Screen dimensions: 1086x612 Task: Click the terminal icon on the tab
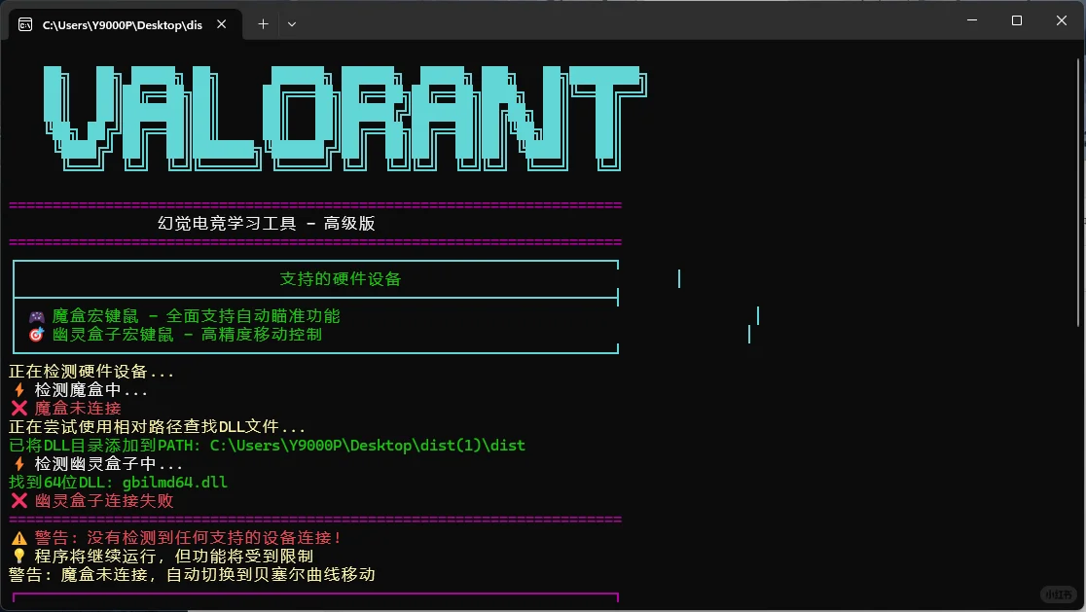coord(23,23)
